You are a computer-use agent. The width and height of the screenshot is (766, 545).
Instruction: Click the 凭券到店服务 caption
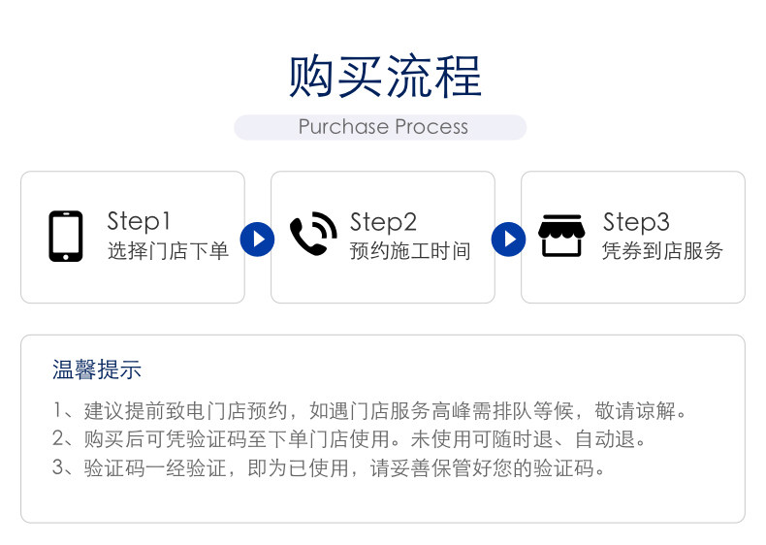[662, 251]
